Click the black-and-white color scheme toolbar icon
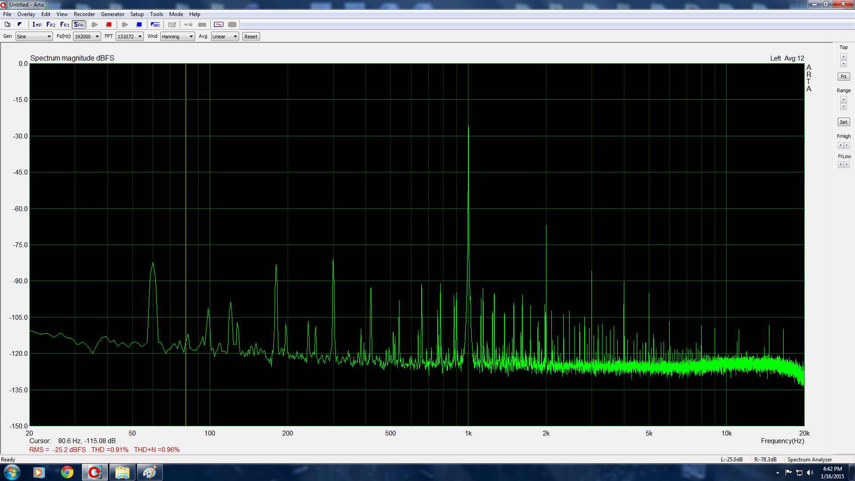Image resolution: width=855 pixels, height=481 pixels. click(20, 24)
